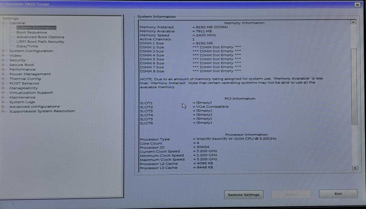The height and width of the screenshot is (209, 366).
Task: Select the Secure Boot category label
Action: 22,65
